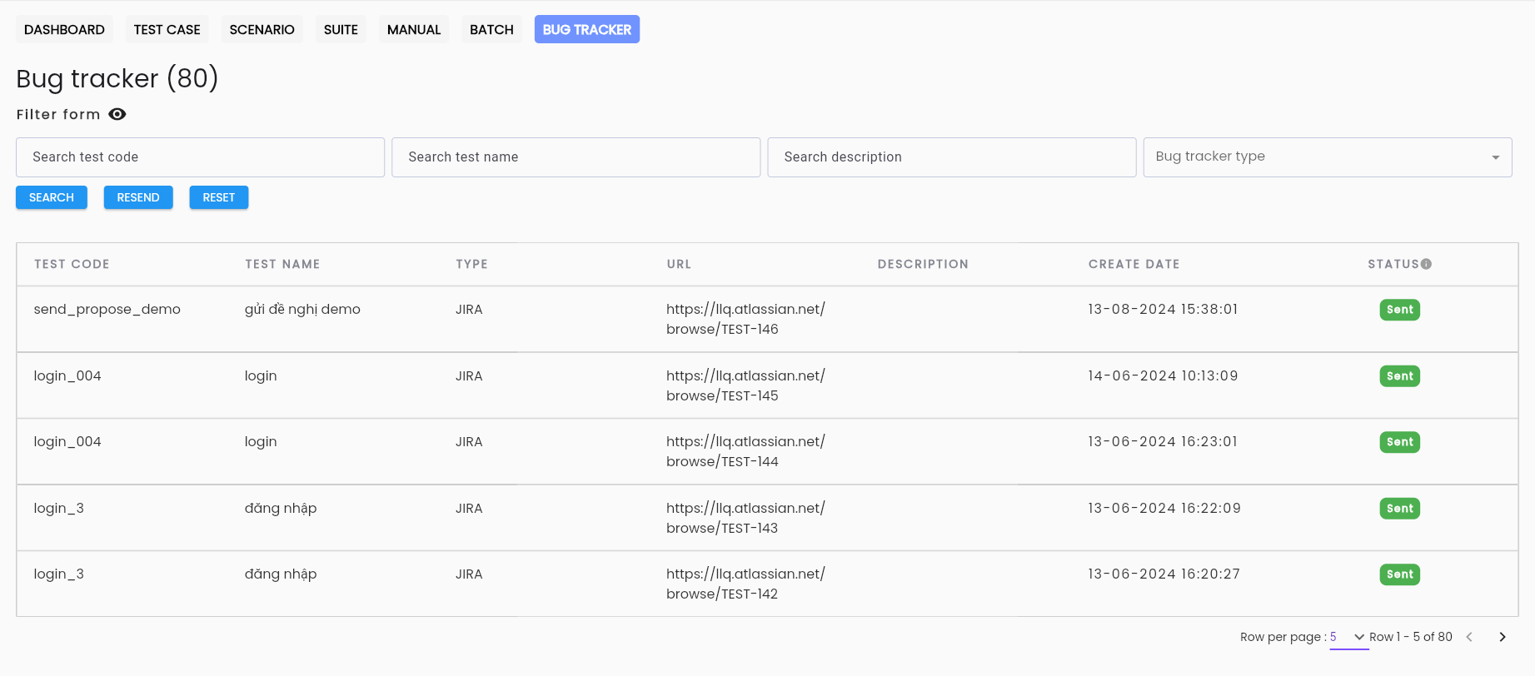Focus the Search description field
1535x676 pixels.
pyautogui.click(x=951, y=157)
